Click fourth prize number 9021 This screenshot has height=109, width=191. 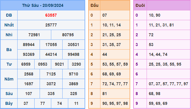click(59, 64)
